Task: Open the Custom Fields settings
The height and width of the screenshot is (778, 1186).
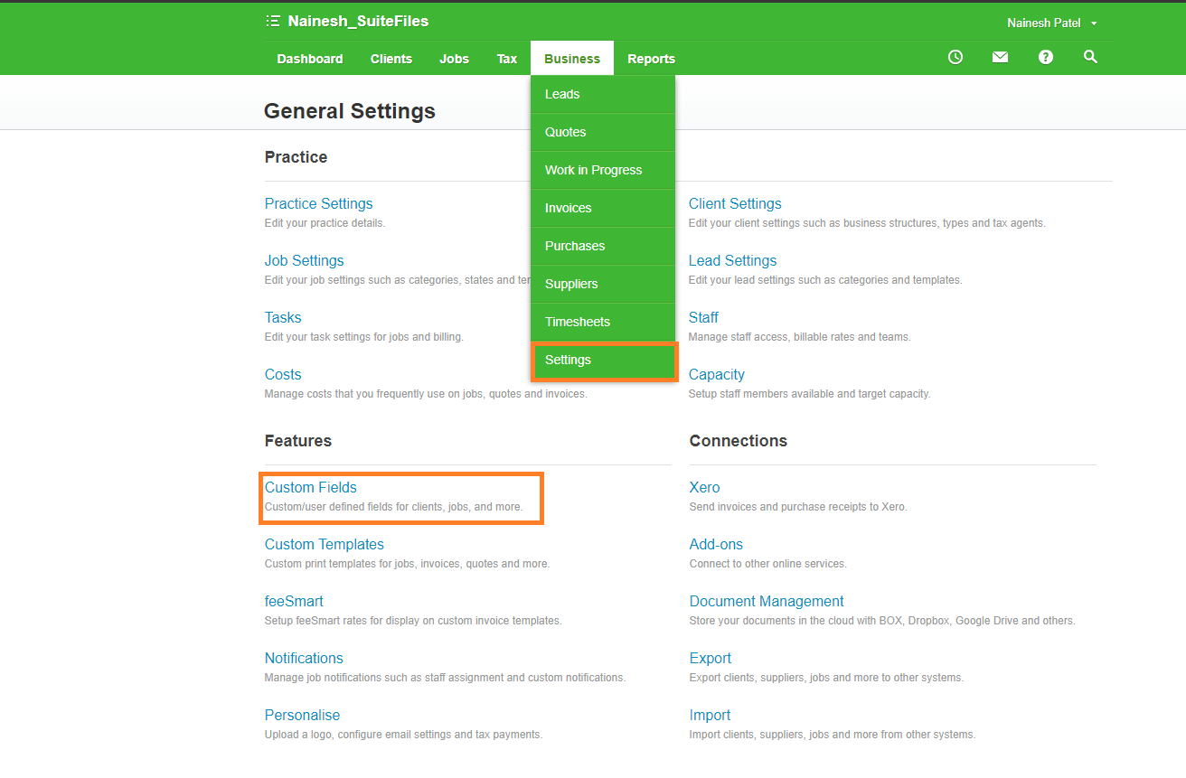Action: tap(310, 487)
